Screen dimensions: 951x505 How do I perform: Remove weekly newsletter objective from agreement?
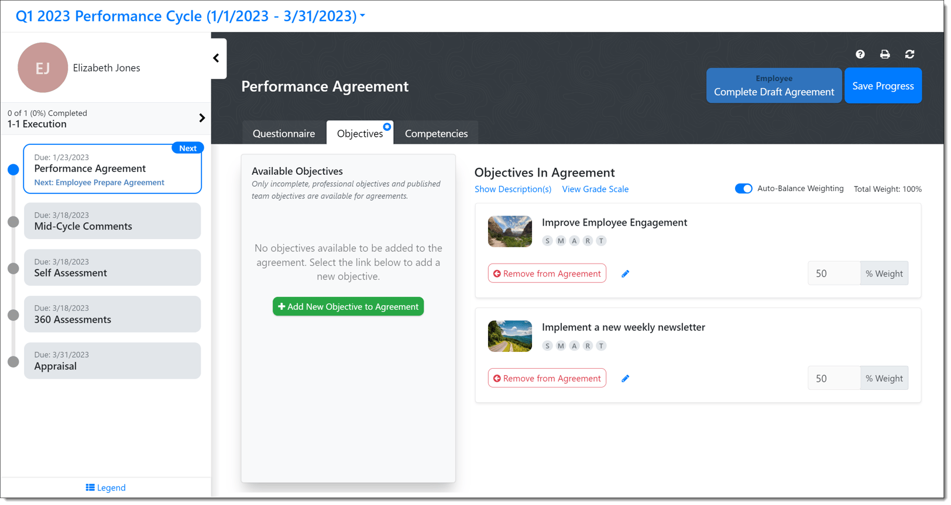547,379
